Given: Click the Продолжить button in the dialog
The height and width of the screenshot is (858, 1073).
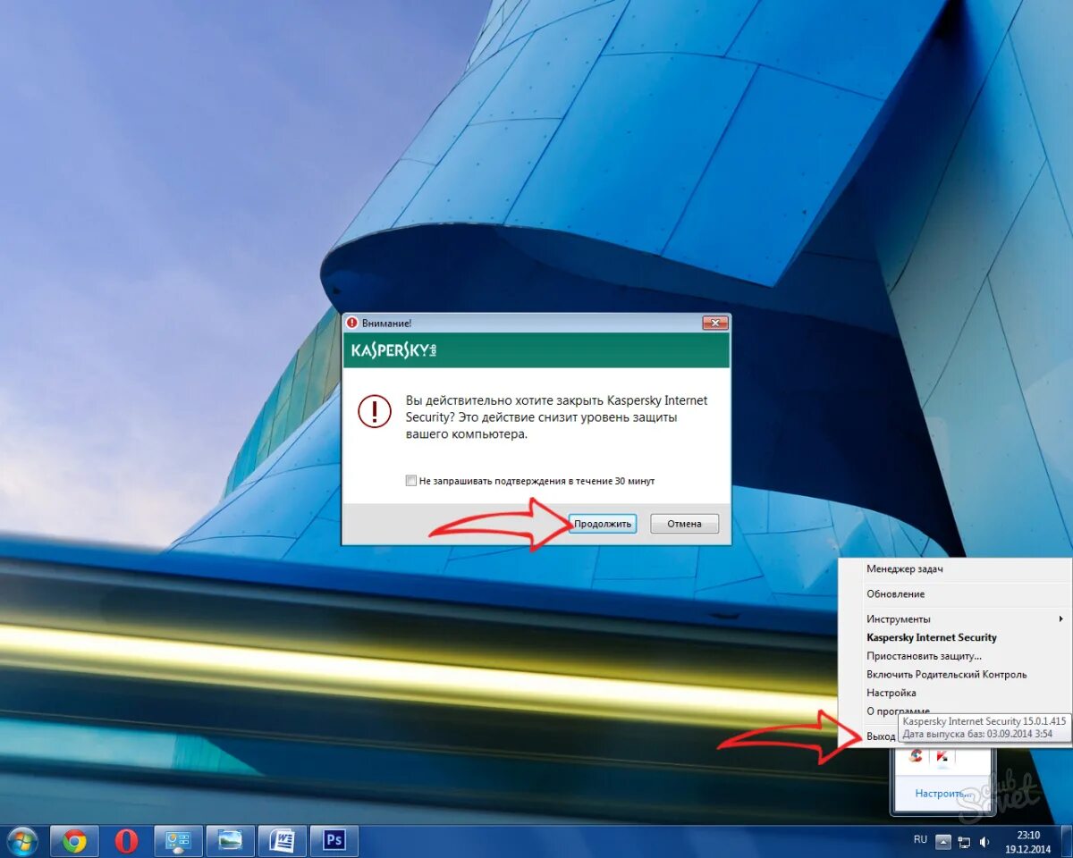Looking at the screenshot, I should [x=603, y=524].
